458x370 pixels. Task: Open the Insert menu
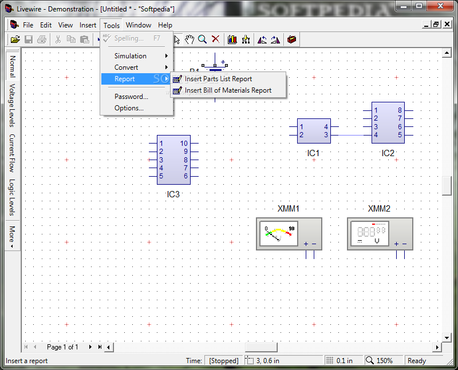click(x=88, y=25)
